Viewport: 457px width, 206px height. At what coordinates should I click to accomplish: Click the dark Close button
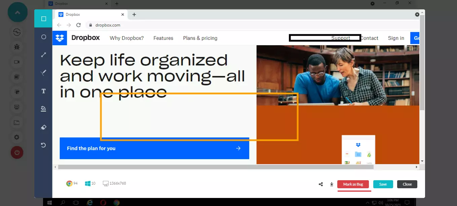407,184
